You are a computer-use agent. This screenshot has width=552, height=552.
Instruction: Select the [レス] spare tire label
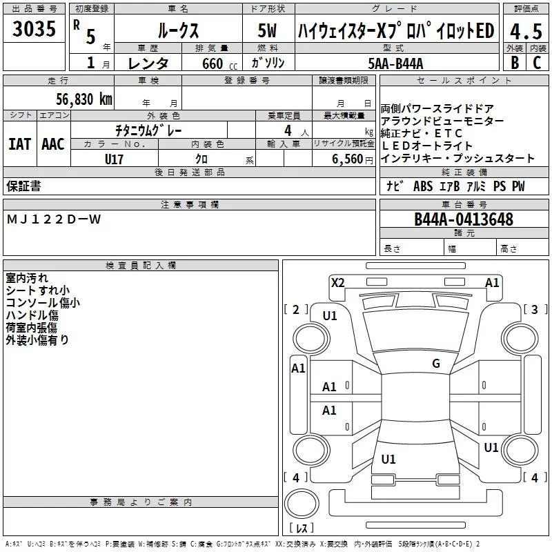[302, 528]
